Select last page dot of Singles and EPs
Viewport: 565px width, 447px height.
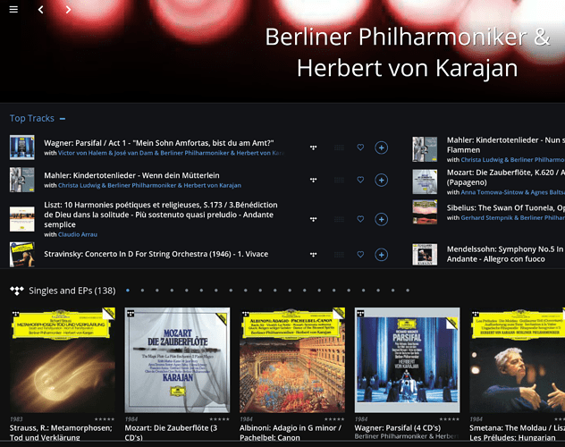point(408,291)
